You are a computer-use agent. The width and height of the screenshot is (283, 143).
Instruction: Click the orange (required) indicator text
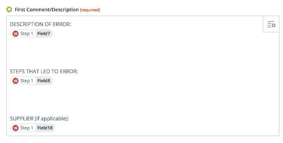pos(90,10)
